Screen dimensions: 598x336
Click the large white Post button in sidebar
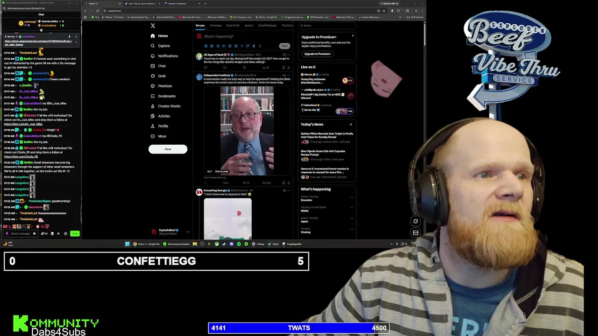point(168,149)
